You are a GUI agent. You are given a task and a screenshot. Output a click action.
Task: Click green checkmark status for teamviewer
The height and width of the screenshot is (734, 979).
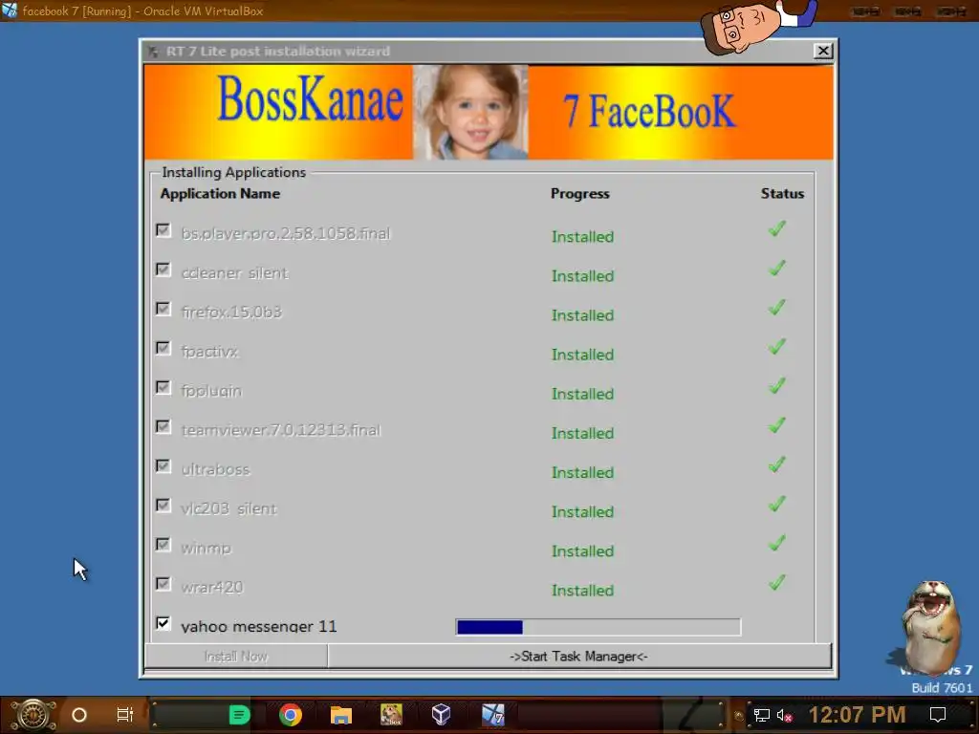(776, 425)
